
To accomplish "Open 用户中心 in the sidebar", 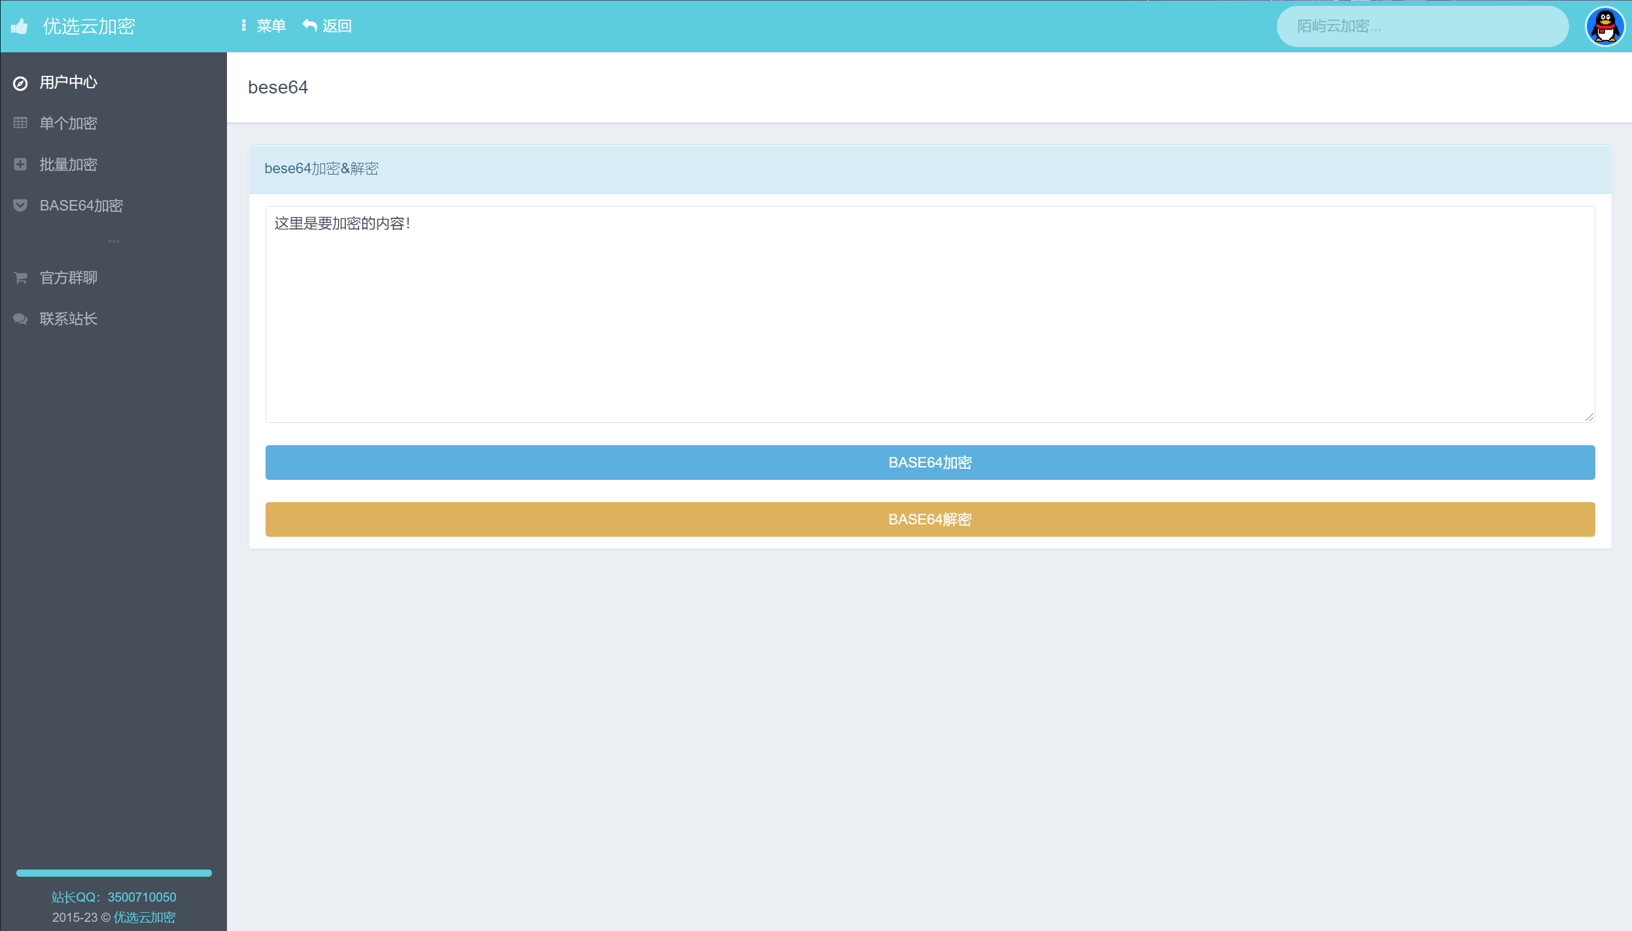I will (68, 82).
